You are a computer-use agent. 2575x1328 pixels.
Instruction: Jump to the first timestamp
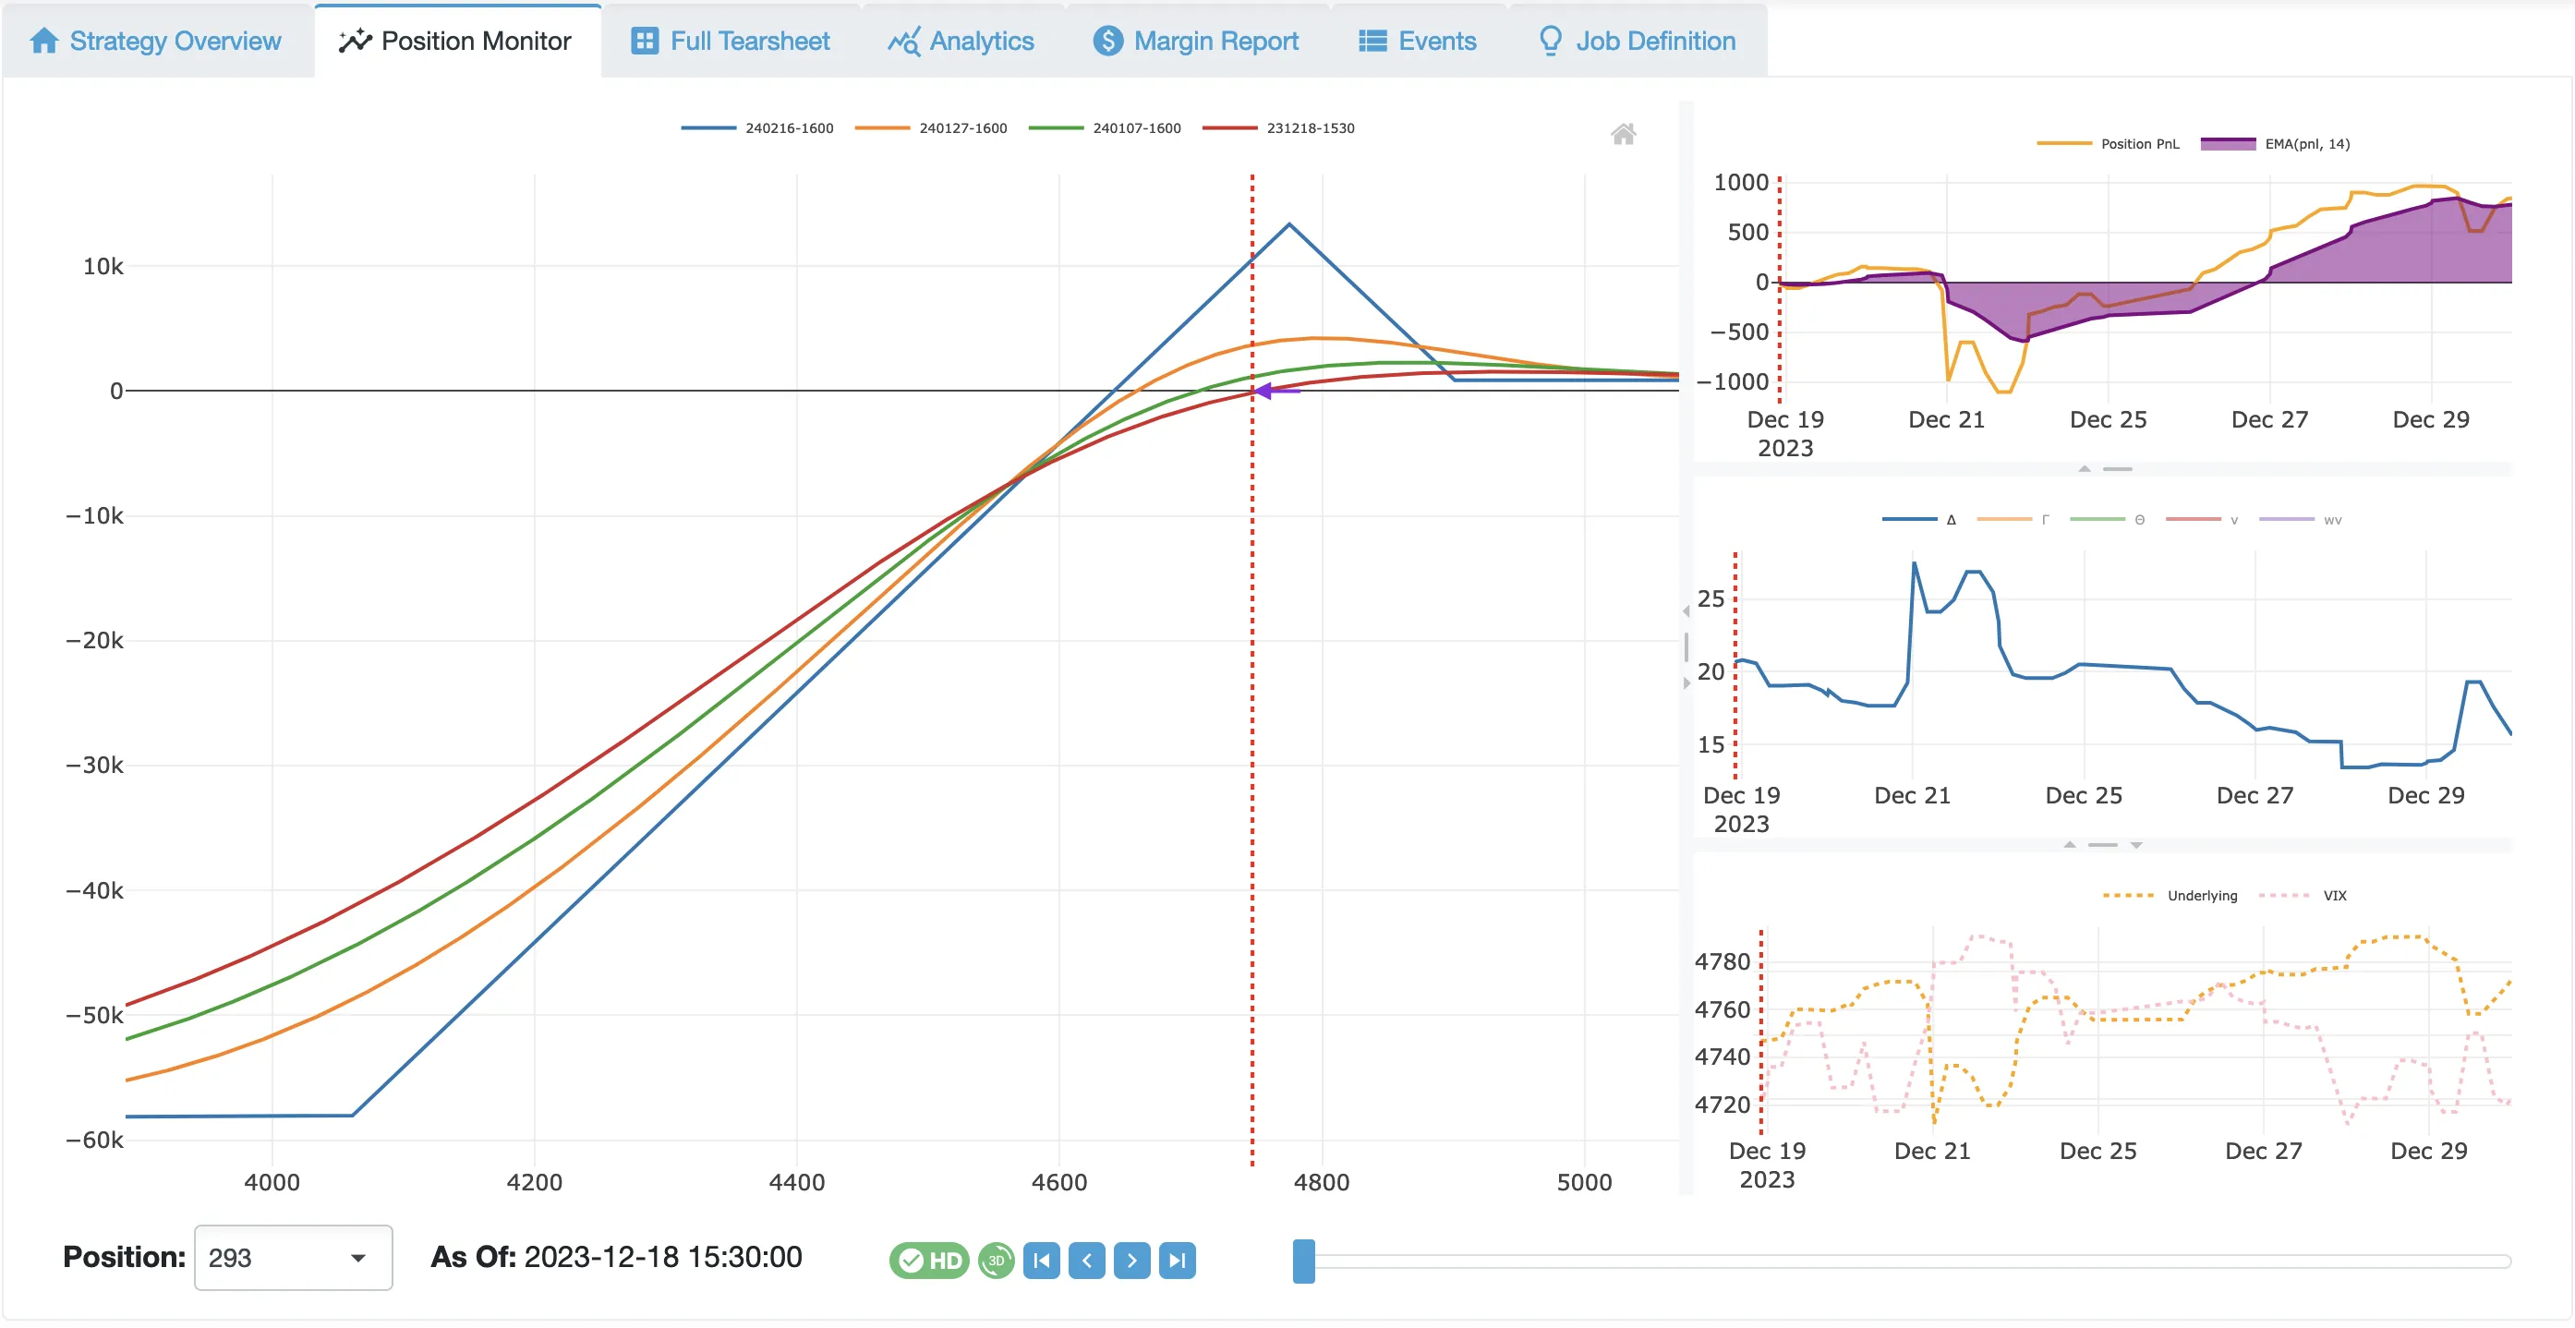click(1042, 1260)
